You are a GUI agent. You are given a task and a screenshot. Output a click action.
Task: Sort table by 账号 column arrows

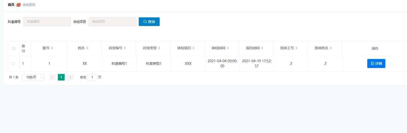52,48
